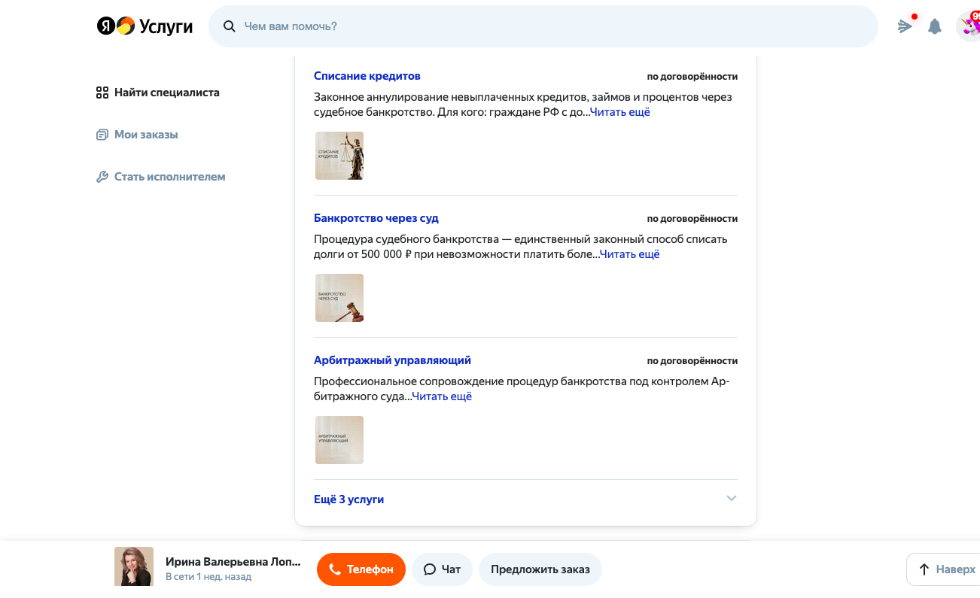The width and height of the screenshot is (980, 598).
Task: Open messages via paper plane icon
Action: 905,26
